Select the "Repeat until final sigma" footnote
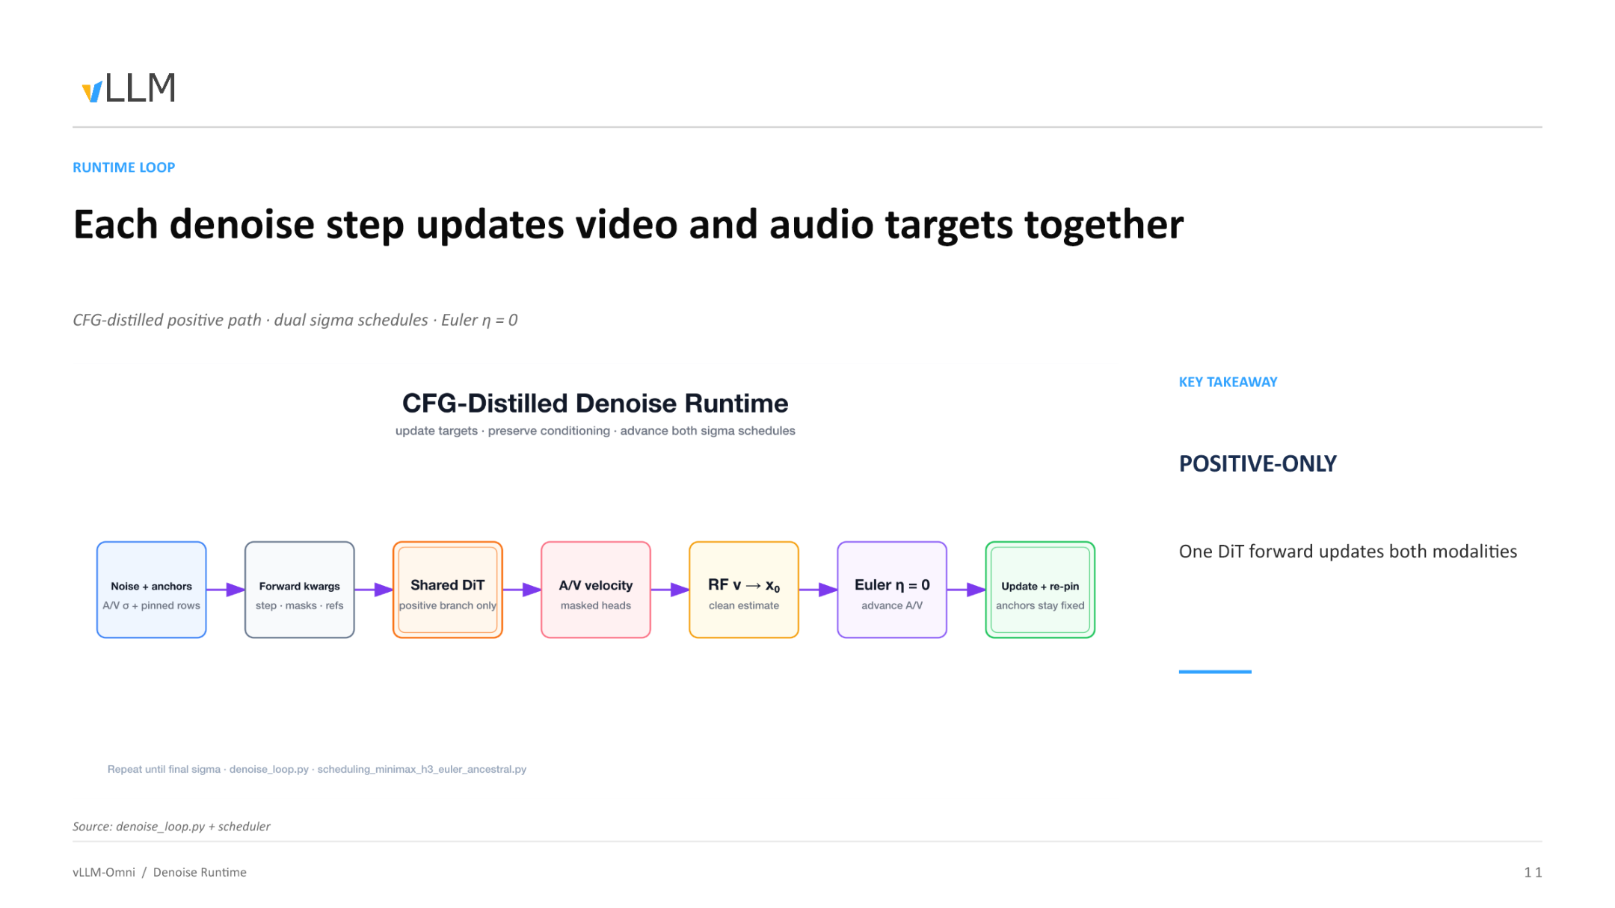Screen dimensions: 1615x908 pos(316,769)
